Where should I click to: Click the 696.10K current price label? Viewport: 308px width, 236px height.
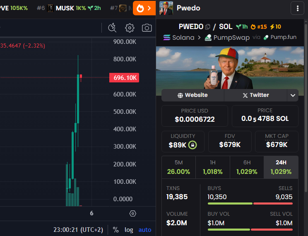124,77
